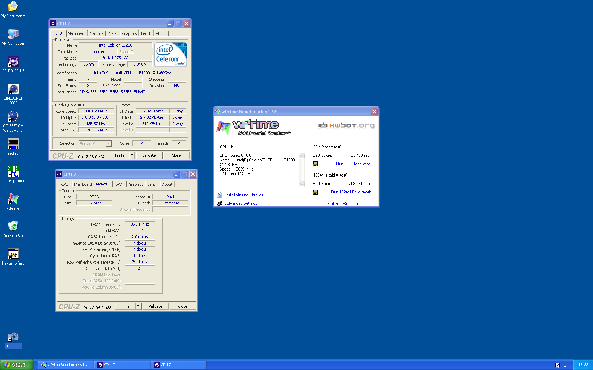Open CINEBENCH Windows desktop shortcut

[x=13, y=121]
